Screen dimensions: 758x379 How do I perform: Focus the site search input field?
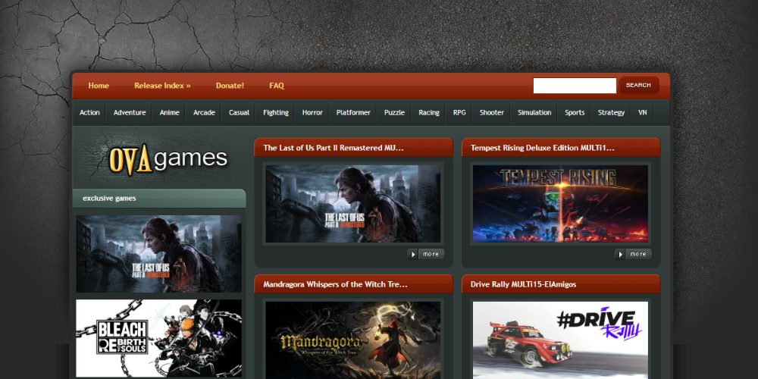click(575, 85)
